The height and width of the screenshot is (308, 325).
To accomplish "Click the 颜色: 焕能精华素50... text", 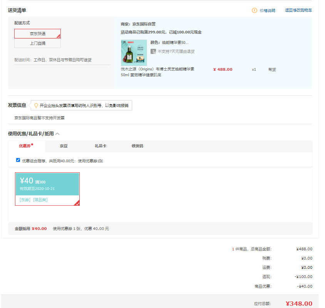I will [x=169, y=43].
